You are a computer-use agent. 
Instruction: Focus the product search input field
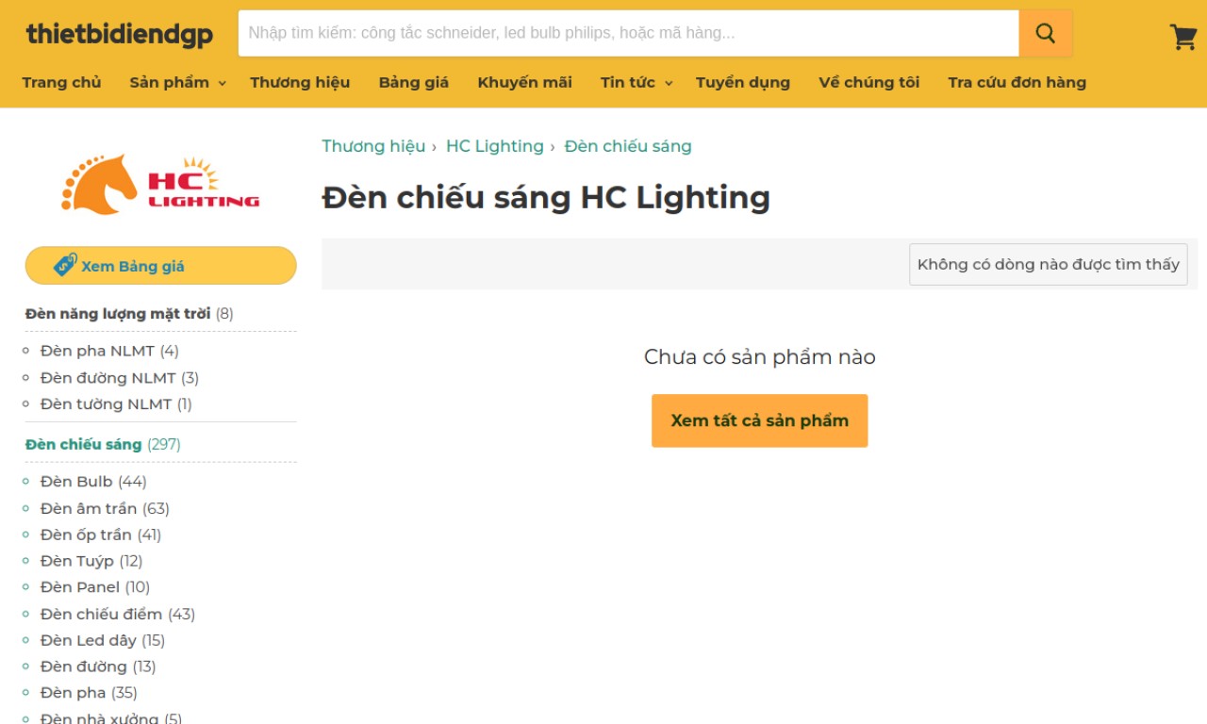[628, 33]
